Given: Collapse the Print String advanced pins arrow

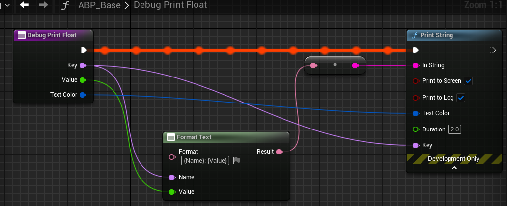Looking at the screenshot, I should (x=454, y=168).
